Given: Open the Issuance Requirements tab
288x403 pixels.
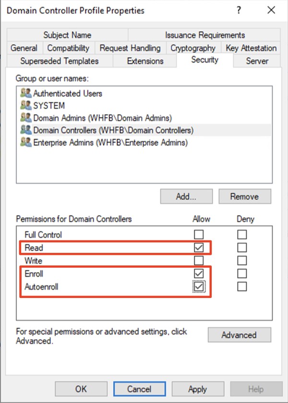Looking at the screenshot, I should [x=205, y=35].
